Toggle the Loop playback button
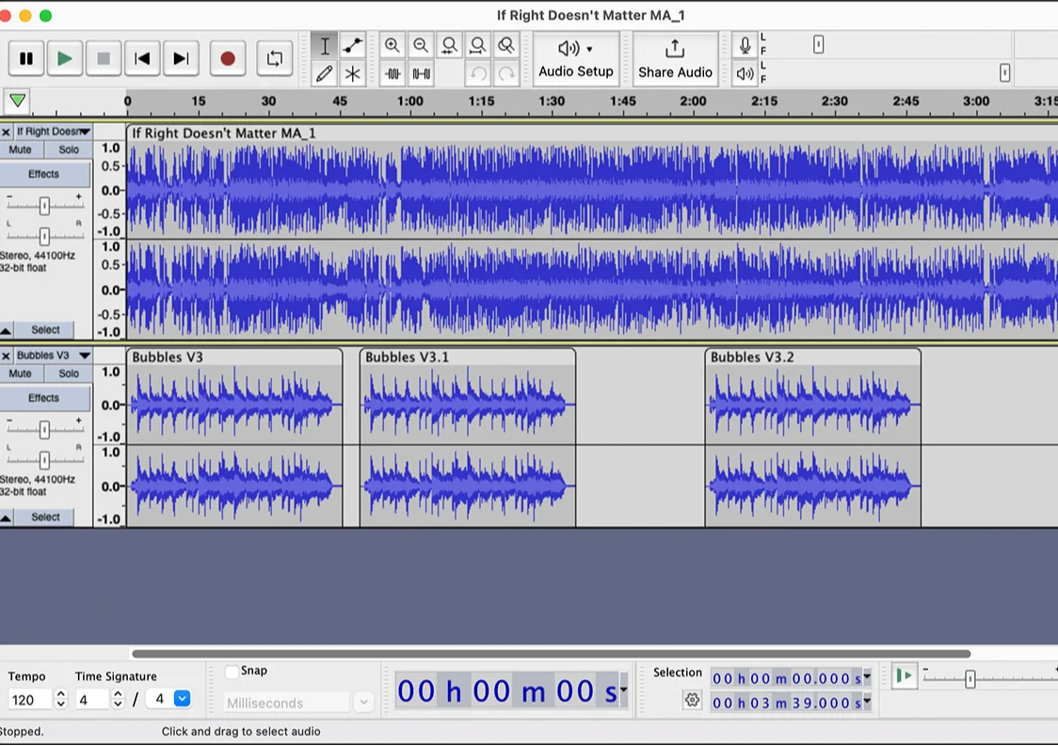The width and height of the screenshot is (1058, 746). pyautogui.click(x=274, y=58)
